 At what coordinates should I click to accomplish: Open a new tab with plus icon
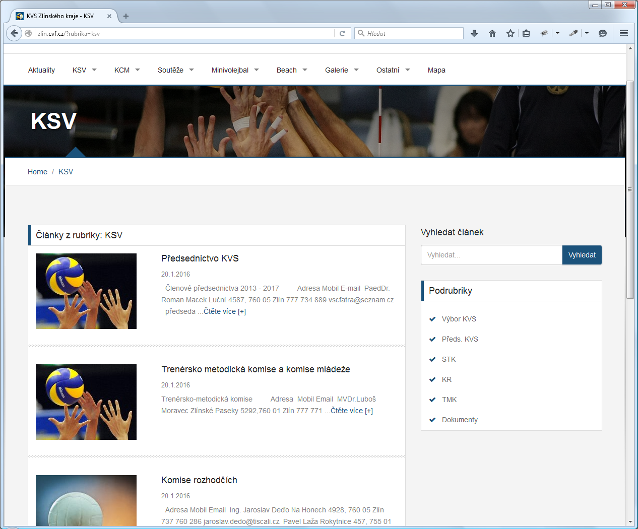(126, 16)
